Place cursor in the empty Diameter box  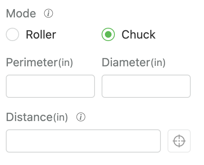tap(146, 86)
